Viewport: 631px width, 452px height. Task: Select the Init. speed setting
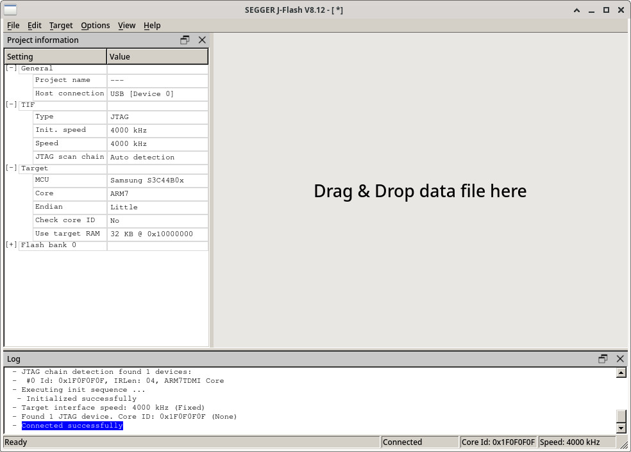coord(70,130)
